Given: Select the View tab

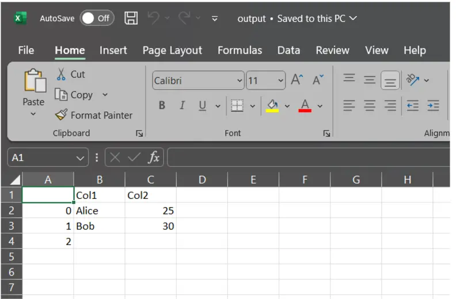Looking at the screenshot, I should point(377,50).
